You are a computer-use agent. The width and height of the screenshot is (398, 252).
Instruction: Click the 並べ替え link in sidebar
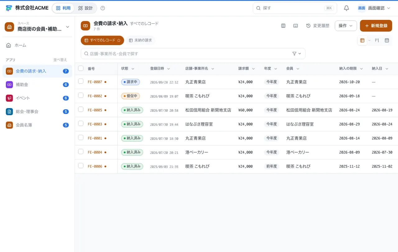click(x=60, y=60)
